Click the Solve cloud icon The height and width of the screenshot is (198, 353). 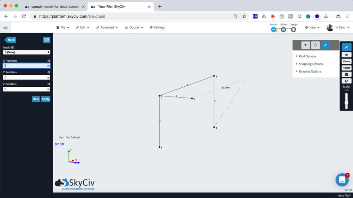(x=283, y=30)
